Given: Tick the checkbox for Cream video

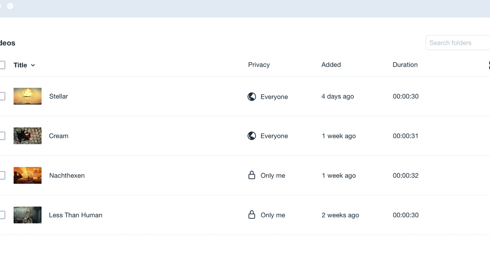Looking at the screenshot, I should point(2,136).
